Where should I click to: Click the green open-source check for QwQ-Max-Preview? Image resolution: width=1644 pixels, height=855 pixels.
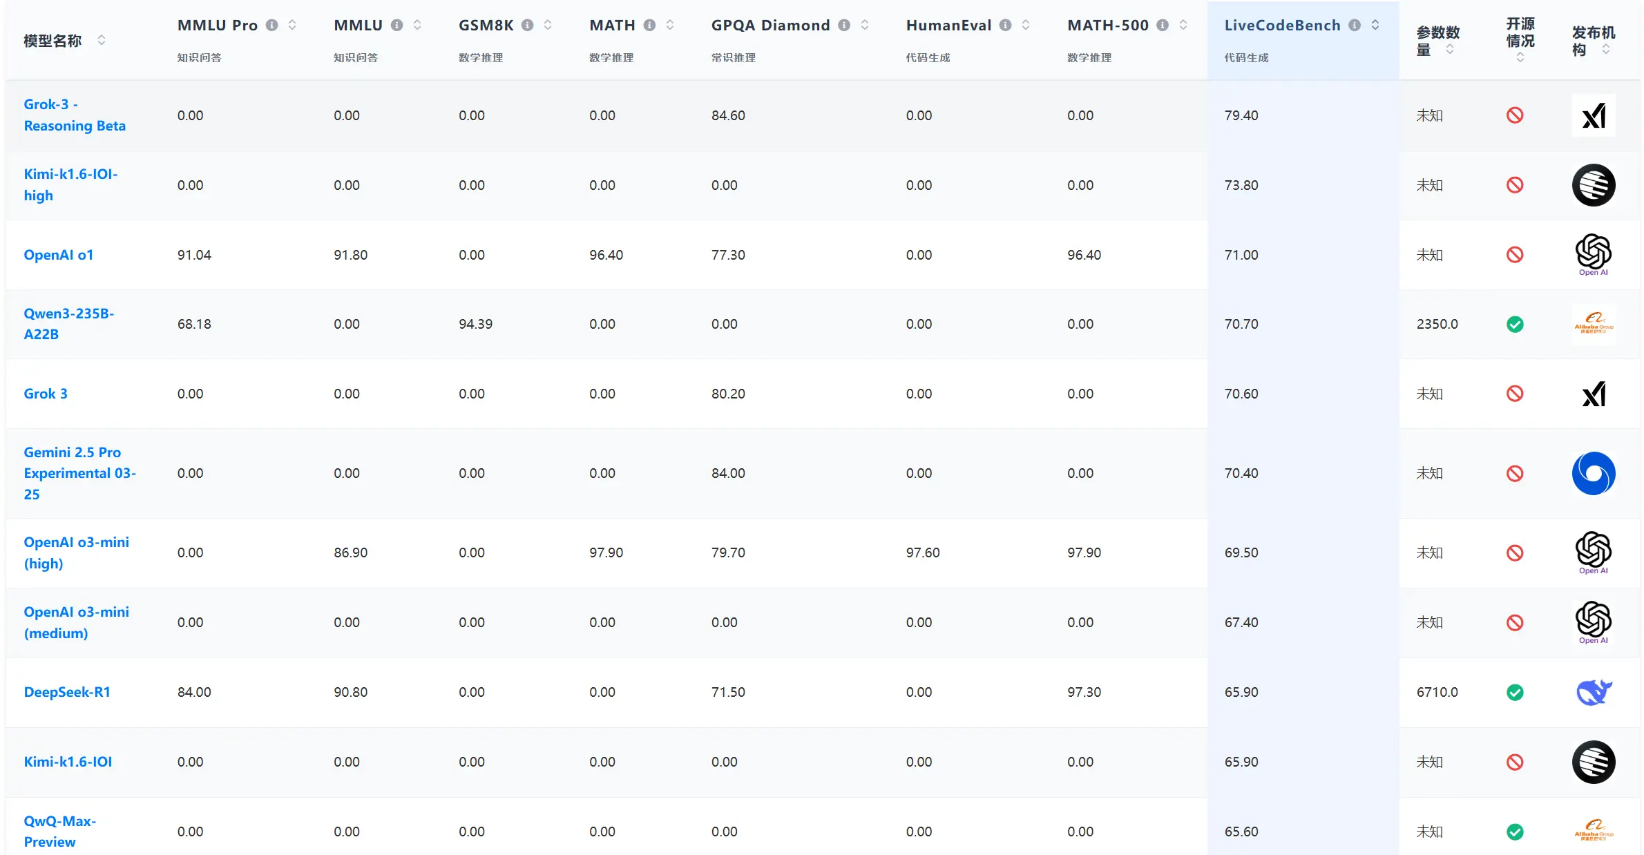coord(1515,832)
